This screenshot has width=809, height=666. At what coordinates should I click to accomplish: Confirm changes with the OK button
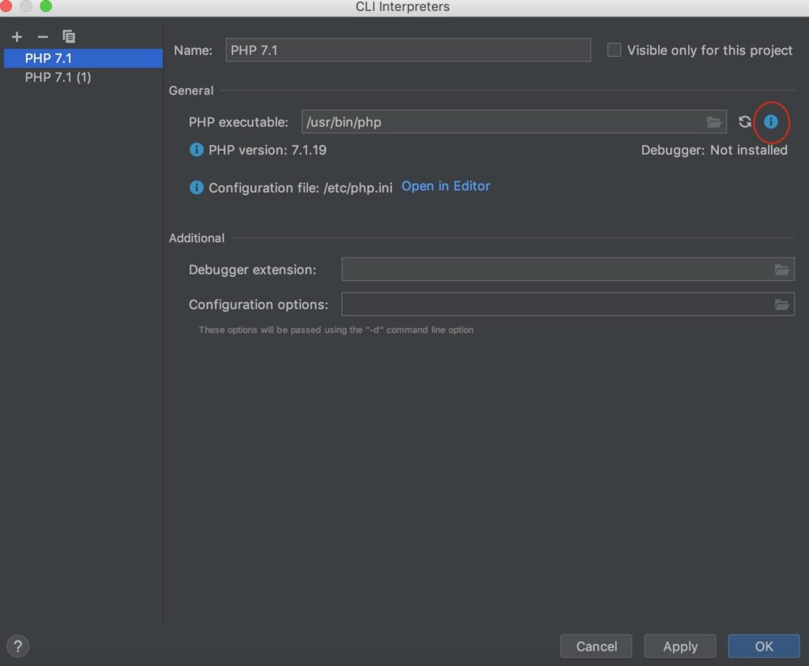click(x=763, y=645)
